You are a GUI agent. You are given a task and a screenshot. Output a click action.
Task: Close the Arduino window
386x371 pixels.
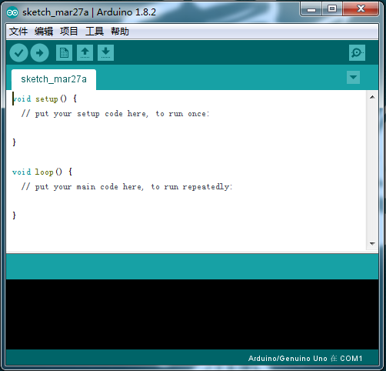coord(361,9)
